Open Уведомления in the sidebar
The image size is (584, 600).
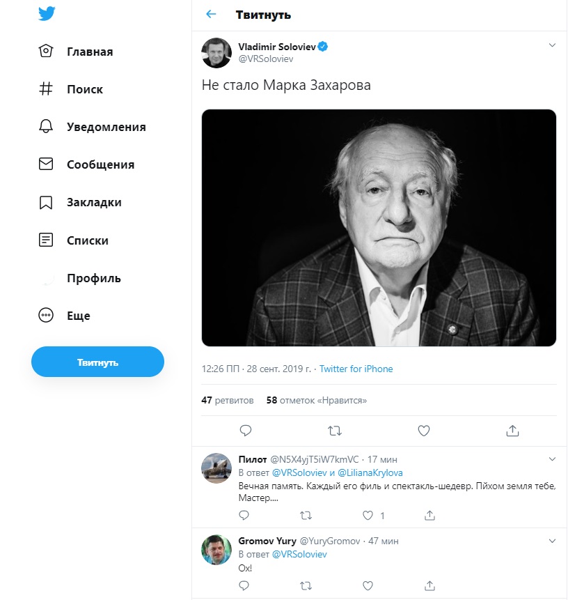(x=106, y=127)
